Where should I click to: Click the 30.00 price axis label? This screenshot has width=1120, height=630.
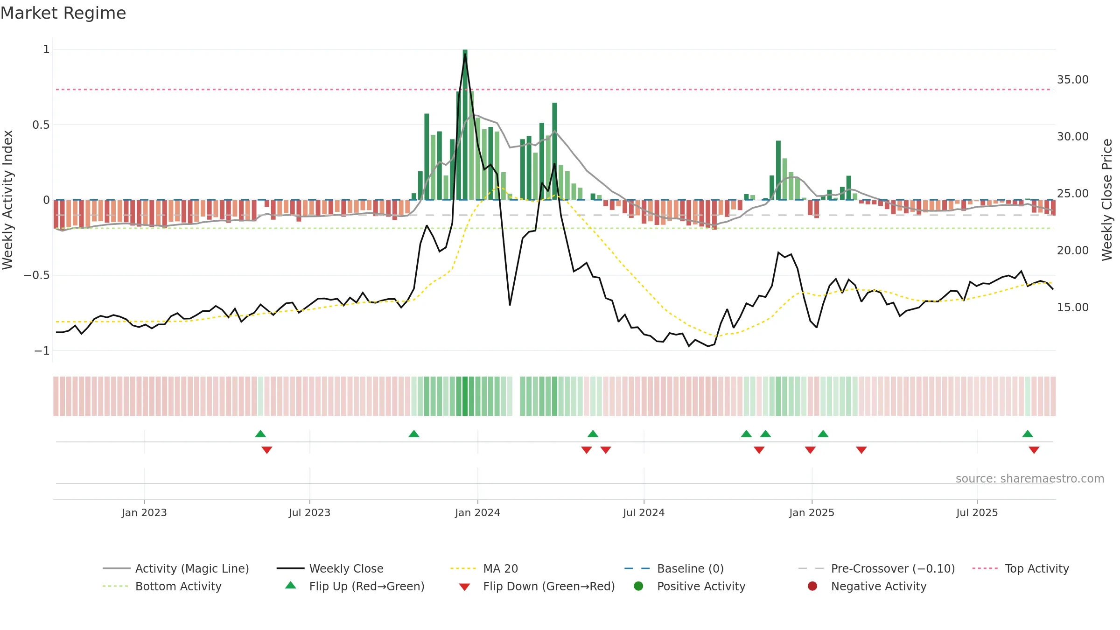pyautogui.click(x=1073, y=137)
